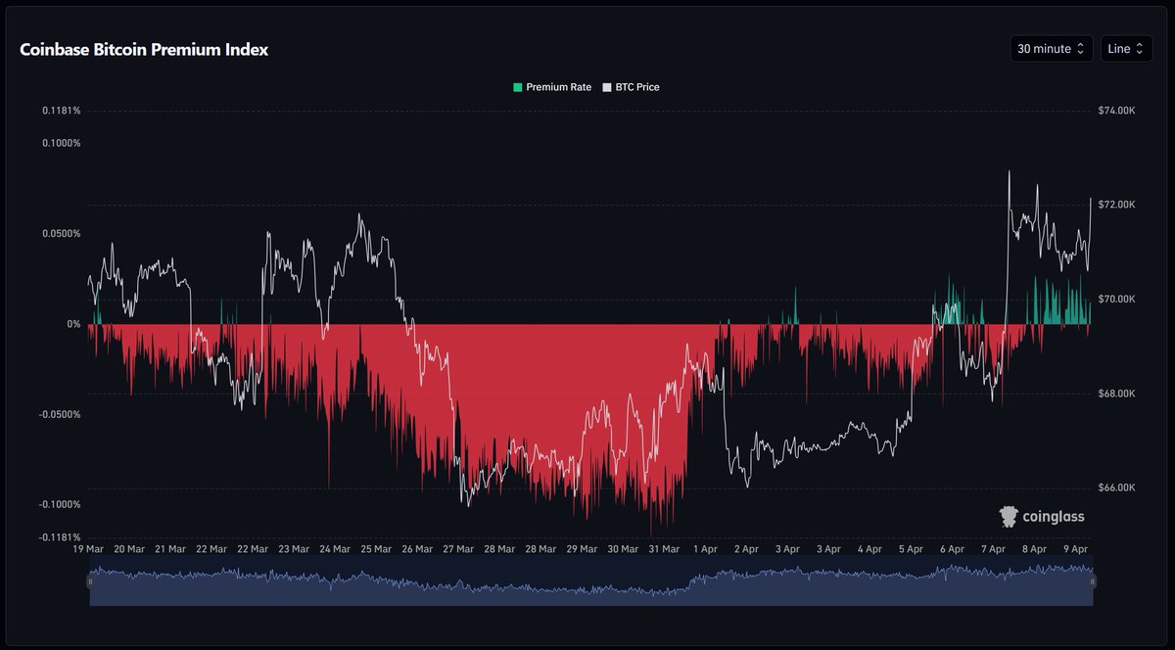The image size is (1175, 650).
Task: Click the 25 Mar date label
Action: (376, 549)
